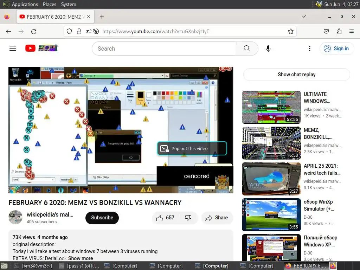Switch to vm3@vm3 terminal in taskbar
This screenshot has width=360, height=270.
point(33,266)
